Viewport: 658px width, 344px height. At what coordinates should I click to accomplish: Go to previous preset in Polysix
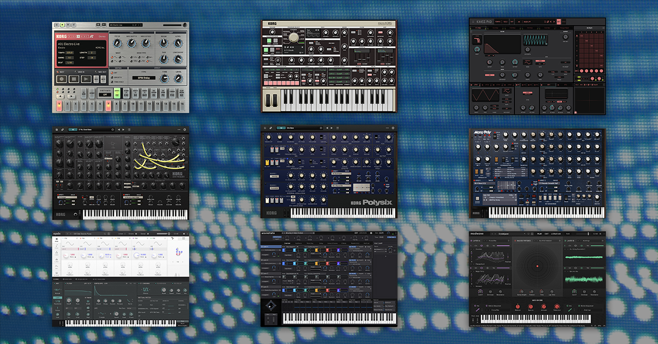coord(327,128)
